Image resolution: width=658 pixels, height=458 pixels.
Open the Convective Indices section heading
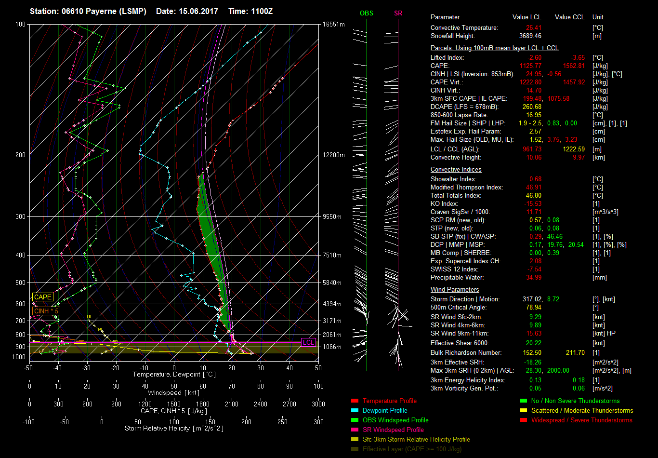(456, 170)
